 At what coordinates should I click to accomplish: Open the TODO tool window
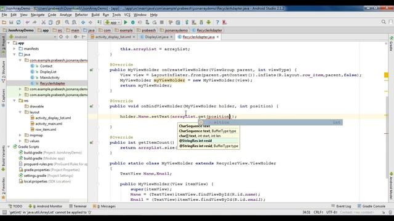(x=15, y=206)
